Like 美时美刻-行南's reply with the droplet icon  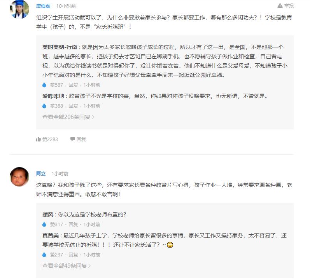pyautogui.click(x=44, y=85)
